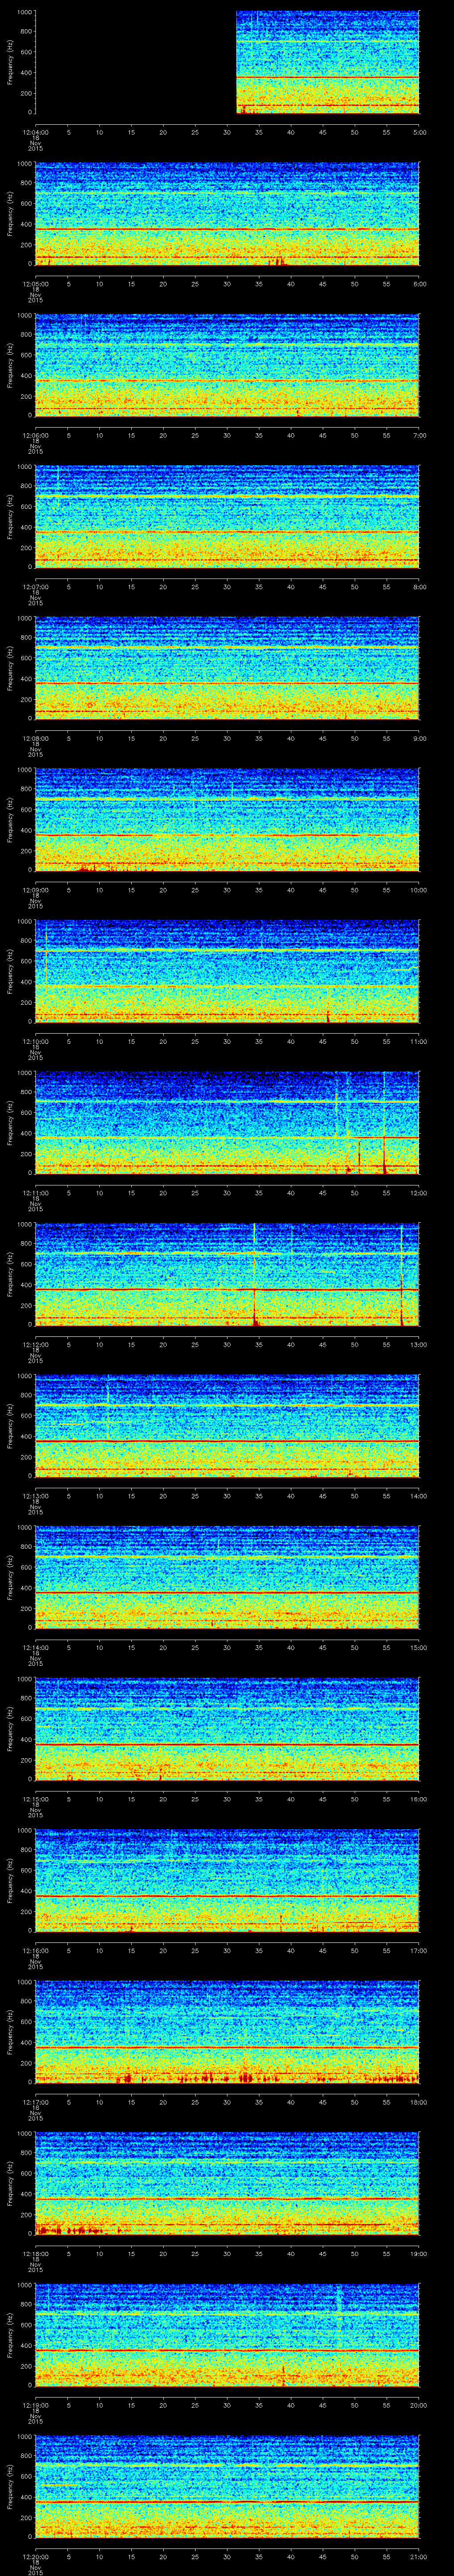
Task: Click the 17:00 end-of-axis label
Action: click(418, 1950)
